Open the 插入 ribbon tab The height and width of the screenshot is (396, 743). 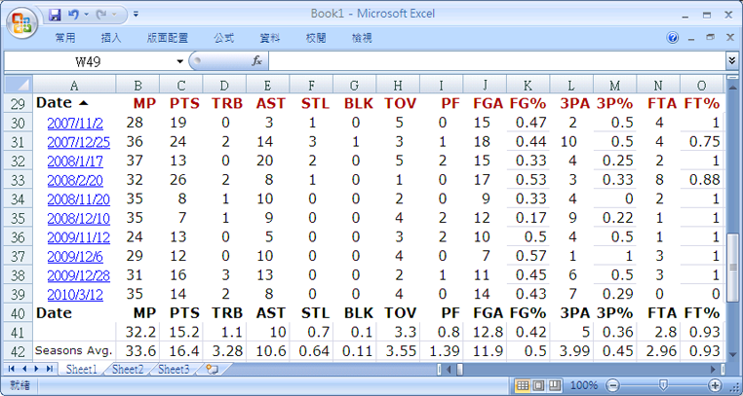(x=111, y=38)
